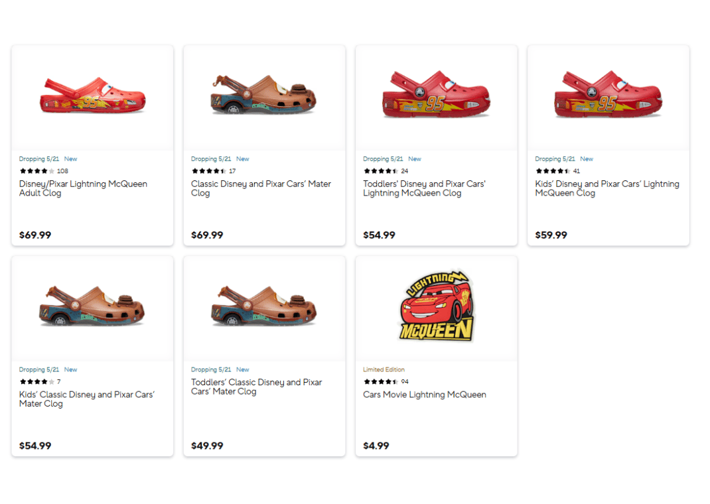Click Toddlers' Disney and Pixar Cars' Lightning McQueen title

point(424,188)
